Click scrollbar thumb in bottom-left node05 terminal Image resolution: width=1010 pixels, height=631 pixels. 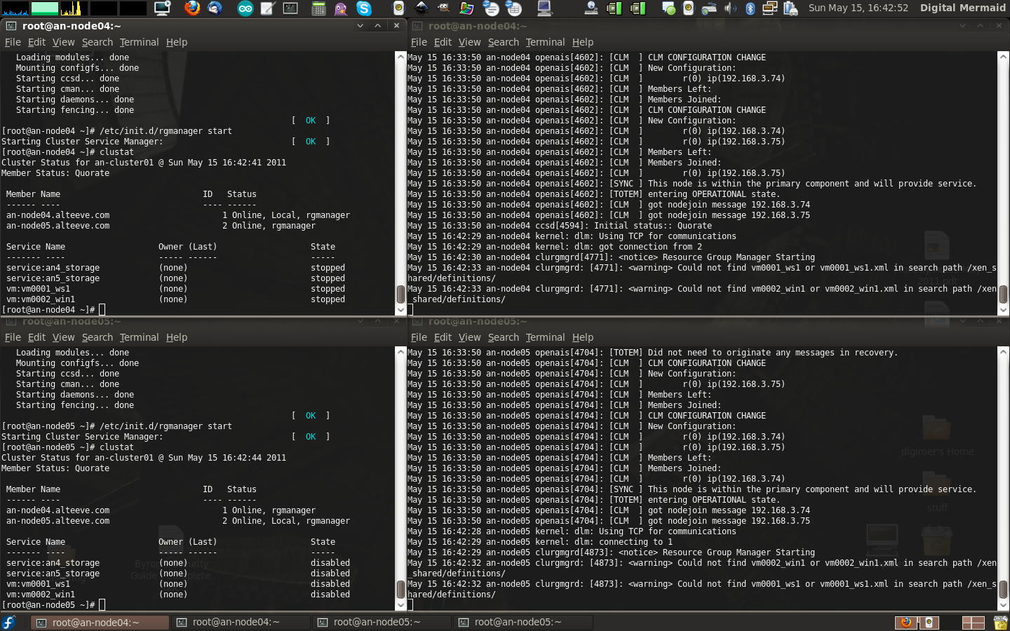click(401, 589)
